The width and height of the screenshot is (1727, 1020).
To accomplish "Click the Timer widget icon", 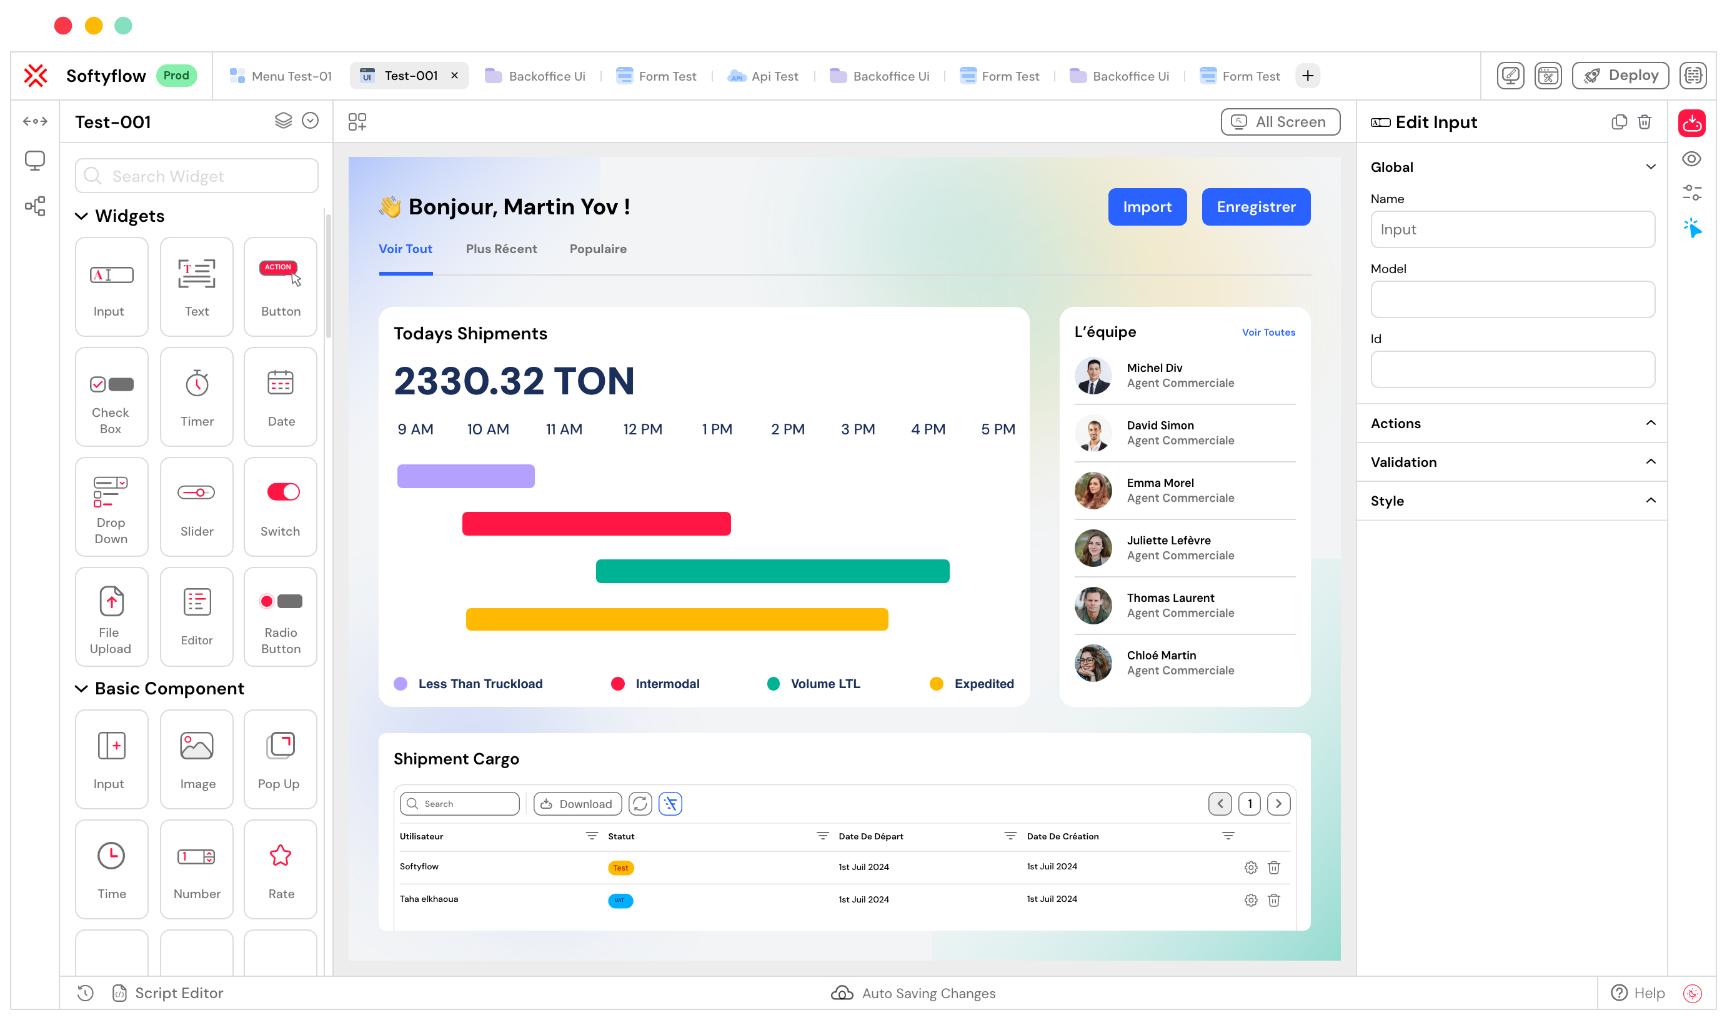I will click(x=196, y=394).
